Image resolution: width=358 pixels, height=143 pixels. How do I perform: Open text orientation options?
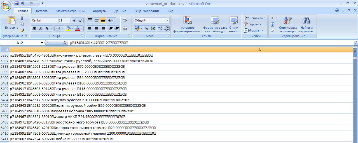coord(111,20)
